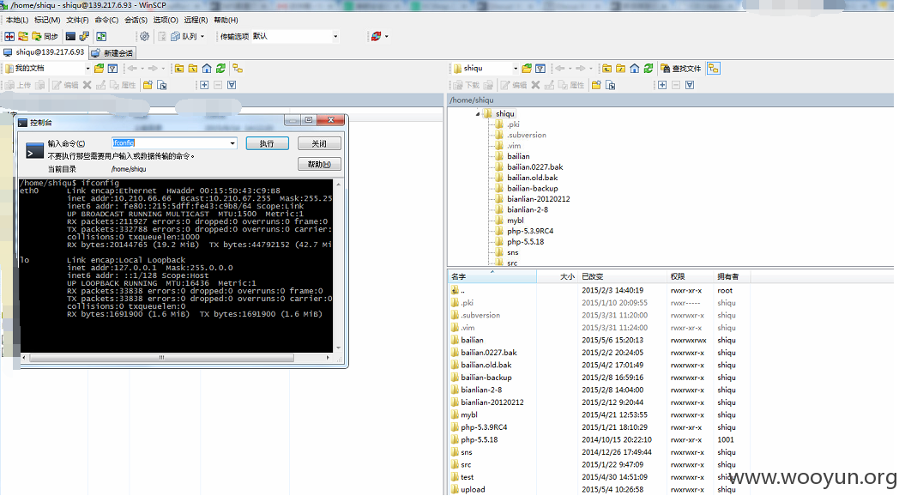Click the Execute (执行) button in console

coord(268,143)
